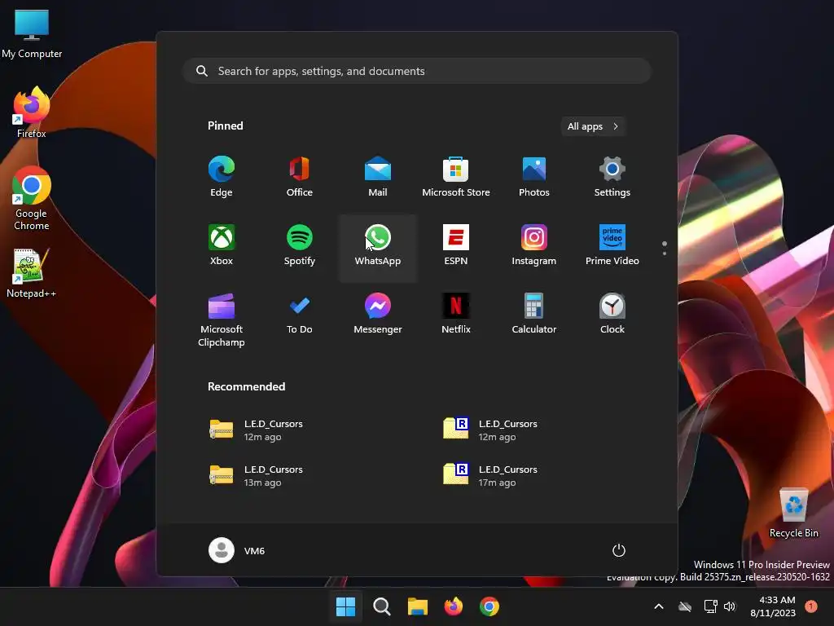Screen dimensions: 834x626
Task: Open taskbar Search
Action: click(381, 606)
